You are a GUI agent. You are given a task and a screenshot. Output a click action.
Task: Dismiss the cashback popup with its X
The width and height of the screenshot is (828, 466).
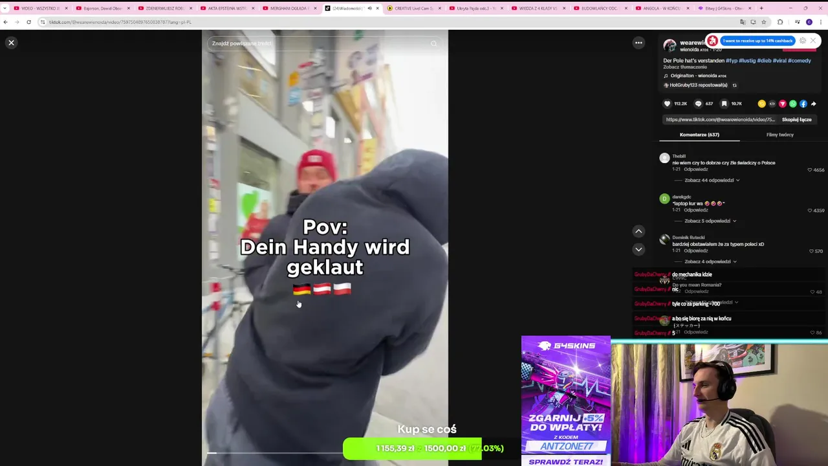(813, 41)
